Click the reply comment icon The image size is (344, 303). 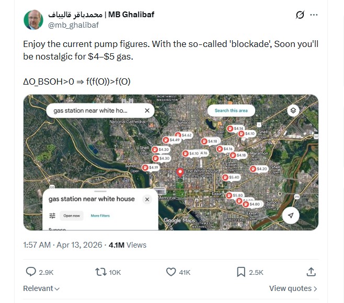31,272
